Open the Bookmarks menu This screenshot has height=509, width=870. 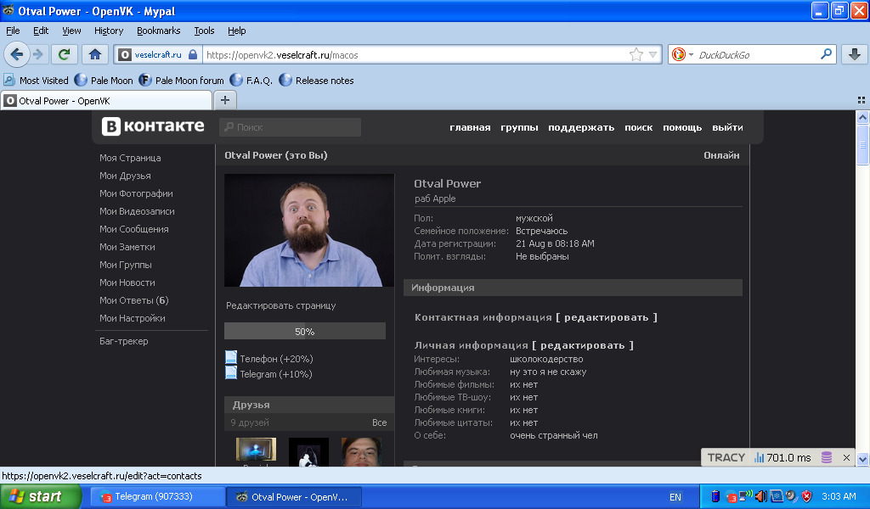click(x=158, y=31)
